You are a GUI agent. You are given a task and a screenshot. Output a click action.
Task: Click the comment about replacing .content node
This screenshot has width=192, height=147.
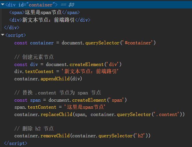click(58, 93)
